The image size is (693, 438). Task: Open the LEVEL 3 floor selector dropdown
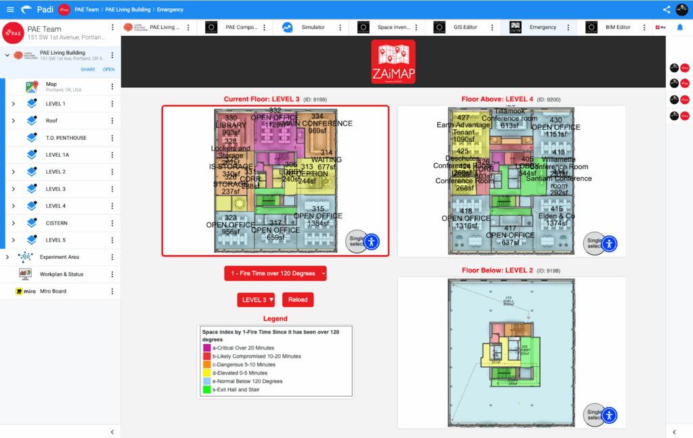tap(258, 299)
